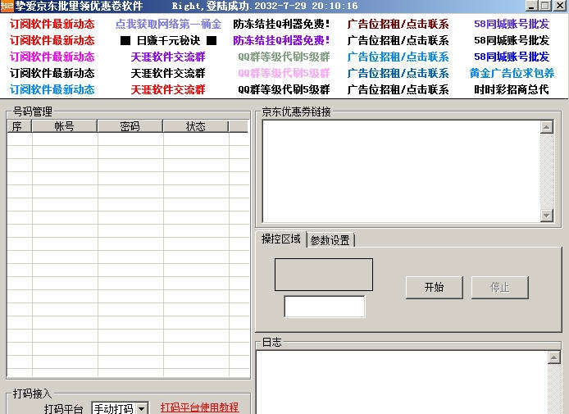
Task: Click the 停止 button
Action: [499, 288]
